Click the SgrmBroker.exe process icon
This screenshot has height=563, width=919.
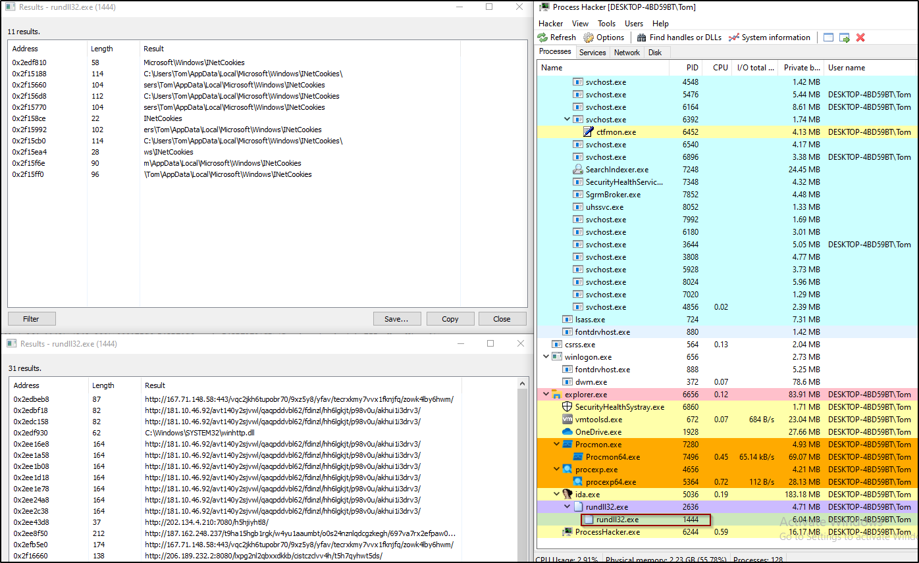click(x=578, y=195)
